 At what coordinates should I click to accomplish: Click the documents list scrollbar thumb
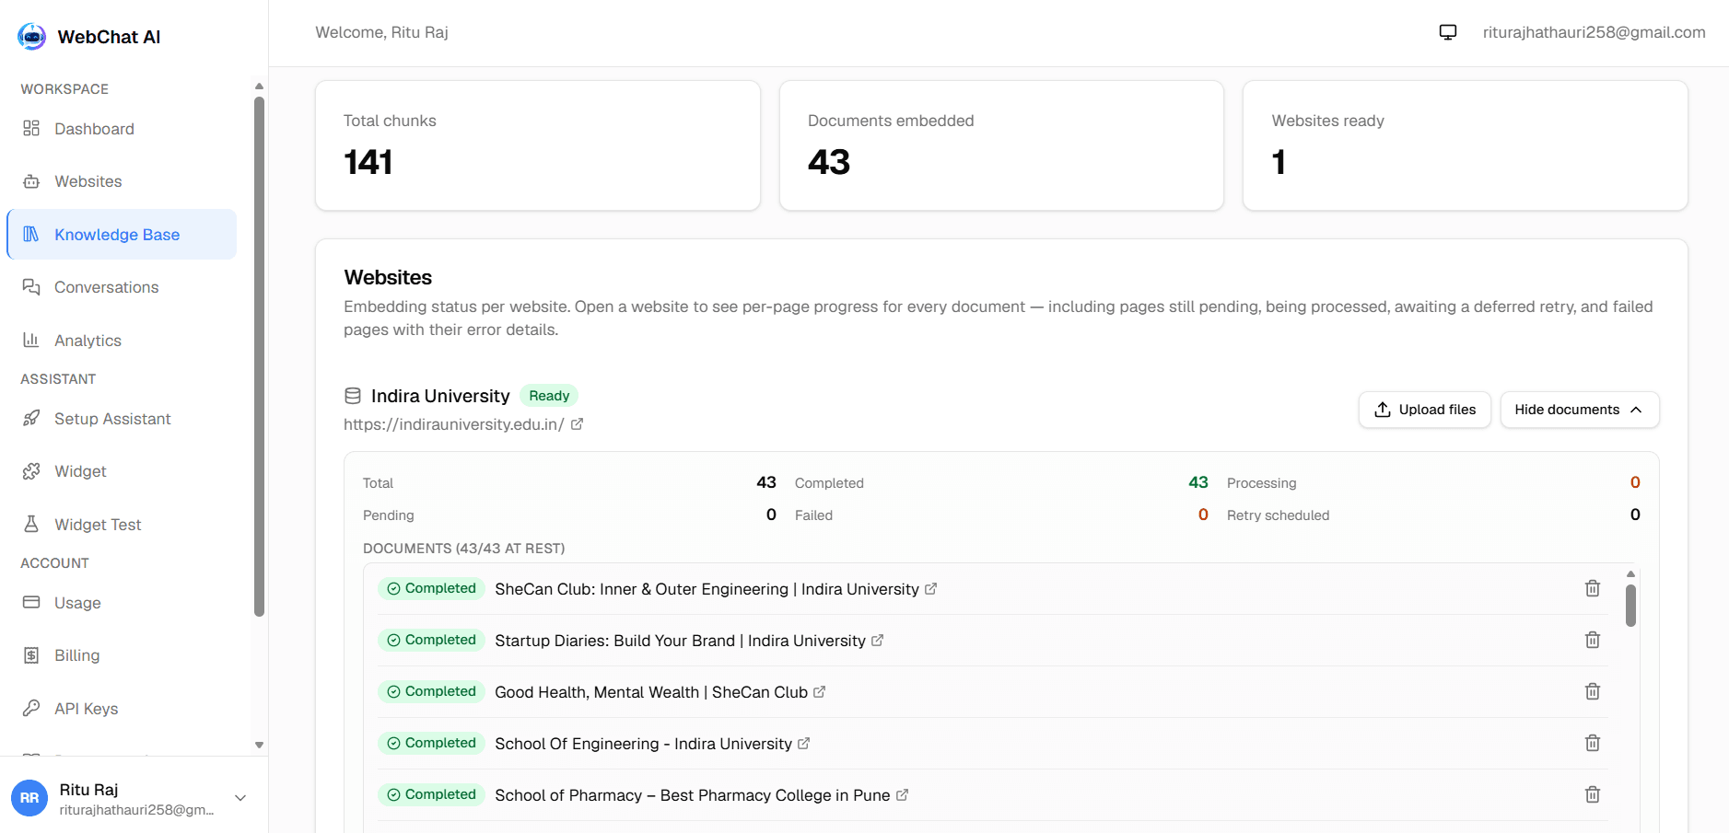[1630, 605]
